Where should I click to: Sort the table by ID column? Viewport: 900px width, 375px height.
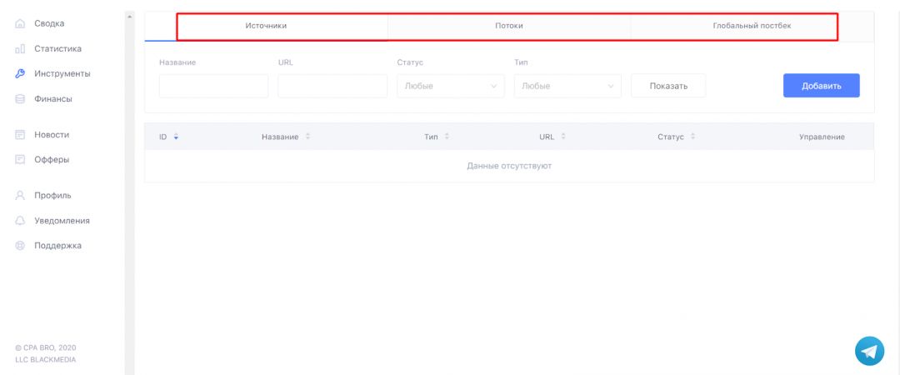tap(176, 137)
